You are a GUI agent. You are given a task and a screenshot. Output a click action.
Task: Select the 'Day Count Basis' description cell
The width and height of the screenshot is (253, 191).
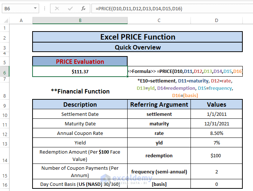pos(80,184)
